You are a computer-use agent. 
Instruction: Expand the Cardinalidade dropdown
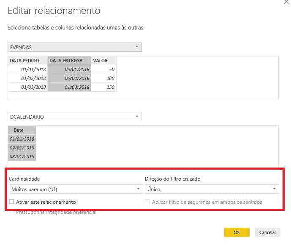pos(76,189)
